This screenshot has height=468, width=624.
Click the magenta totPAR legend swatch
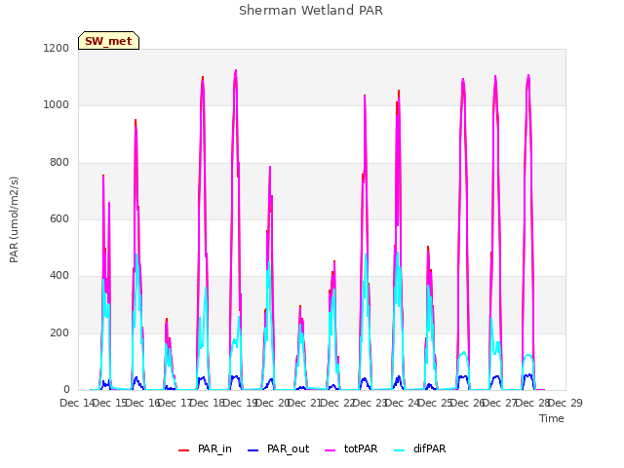(331, 450)
